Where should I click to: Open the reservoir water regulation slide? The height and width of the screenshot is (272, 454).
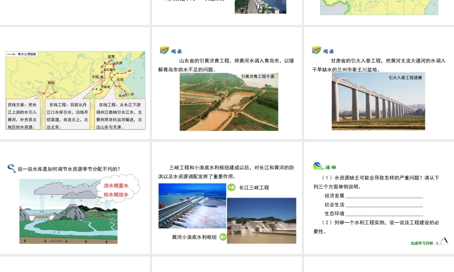75,198
